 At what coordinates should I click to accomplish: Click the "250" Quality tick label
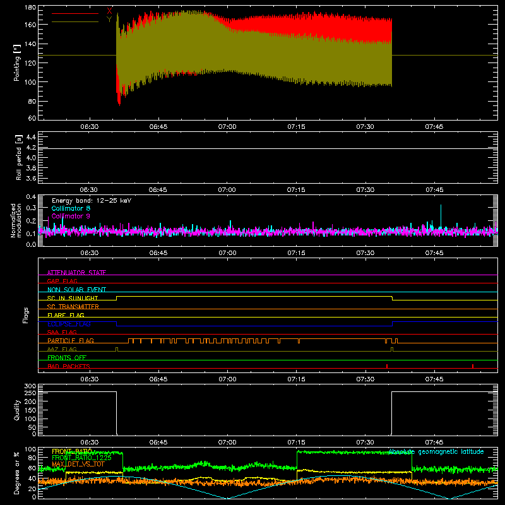[30, 393]
